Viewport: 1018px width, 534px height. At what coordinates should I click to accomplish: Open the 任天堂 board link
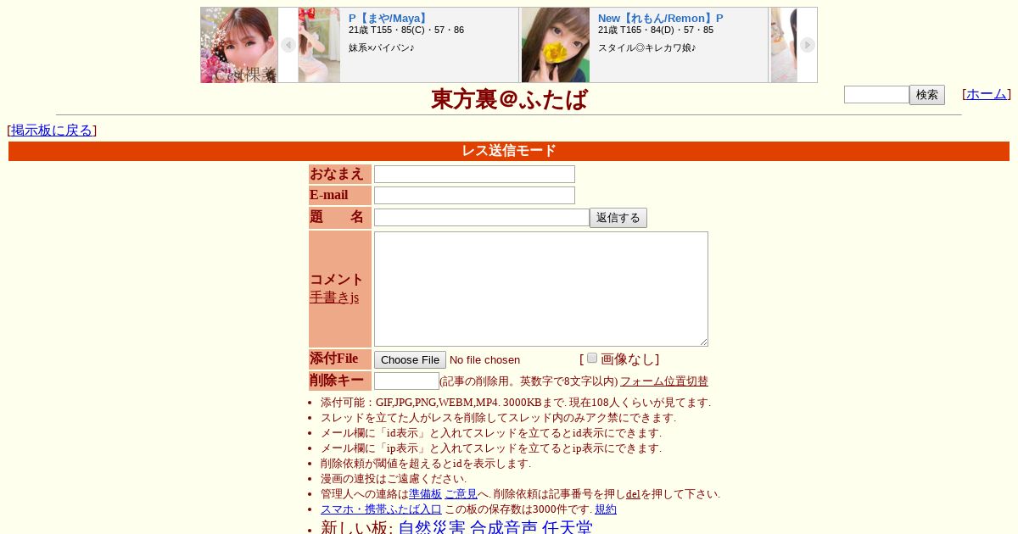click(x=567, y=527)
